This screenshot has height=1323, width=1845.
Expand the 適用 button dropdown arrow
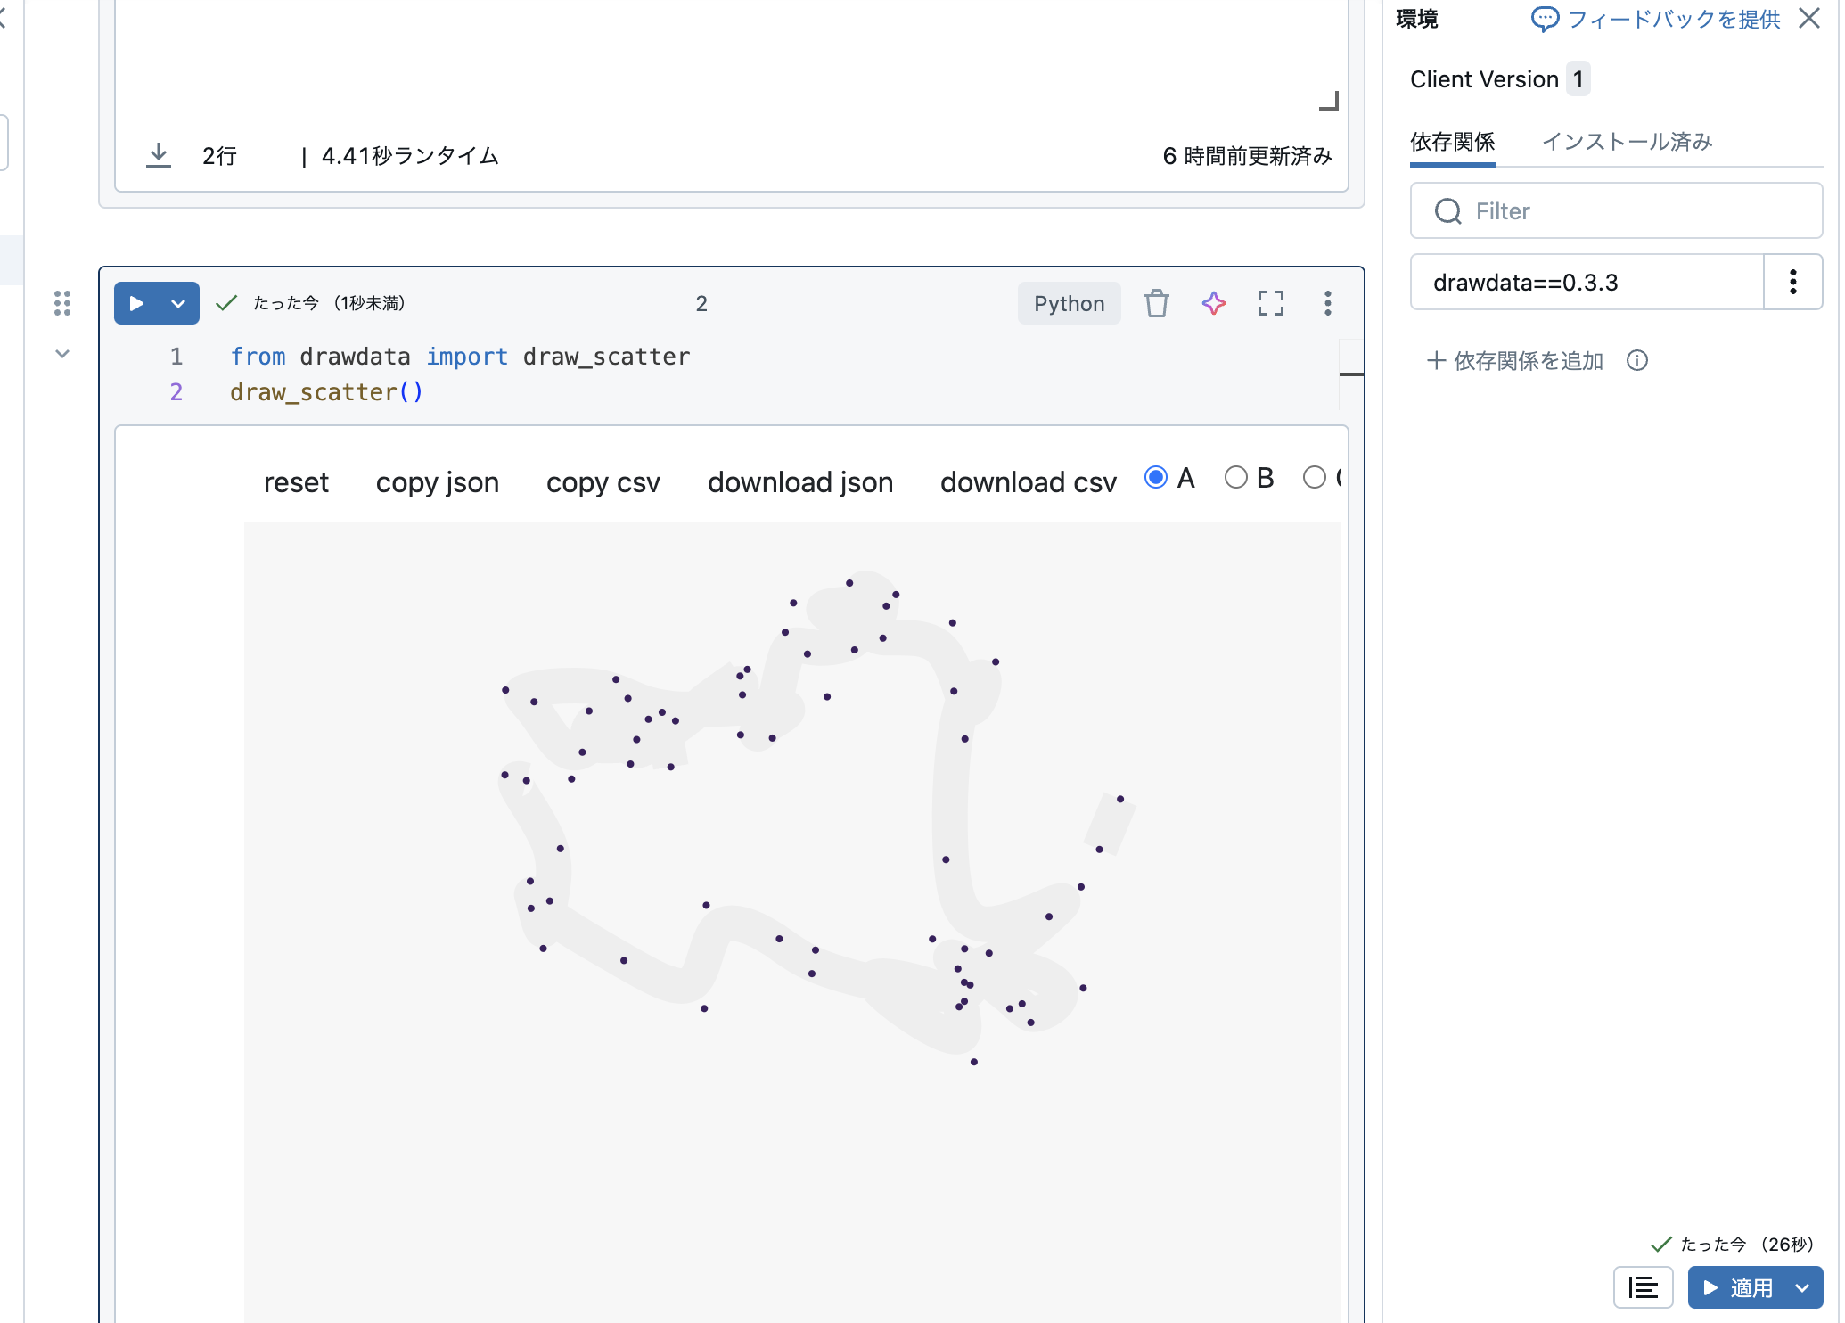[1802, 1288]
